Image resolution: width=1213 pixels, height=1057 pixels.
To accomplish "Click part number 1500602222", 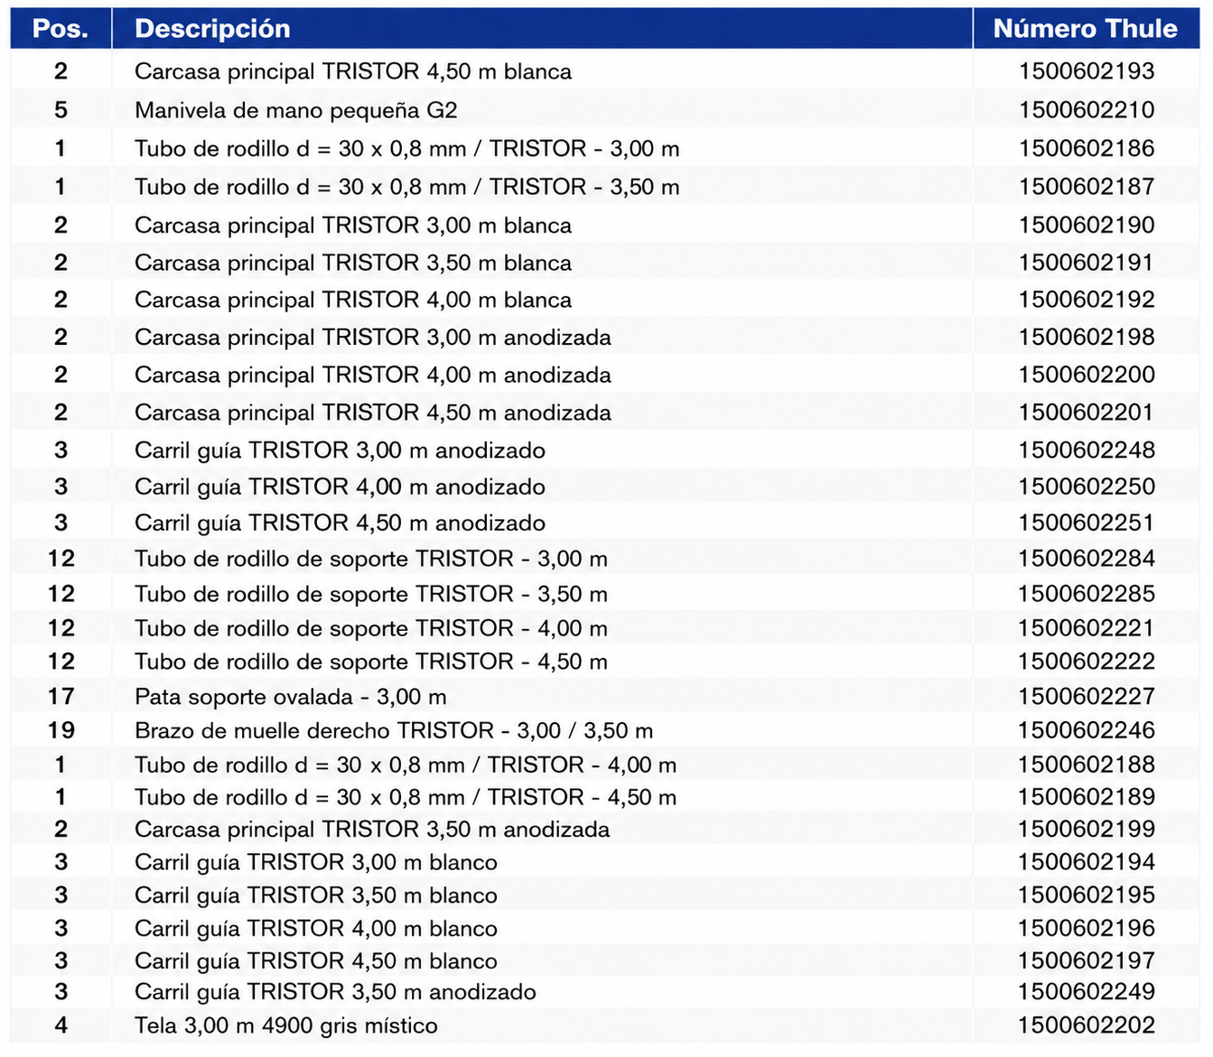I will (x=1087, y=662).
